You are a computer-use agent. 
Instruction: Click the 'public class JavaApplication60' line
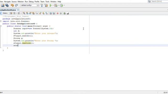pyautogui.click(x=20, y=24)
